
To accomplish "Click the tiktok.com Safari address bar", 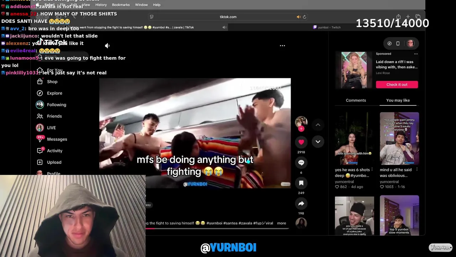I will (x=228, y=17).
